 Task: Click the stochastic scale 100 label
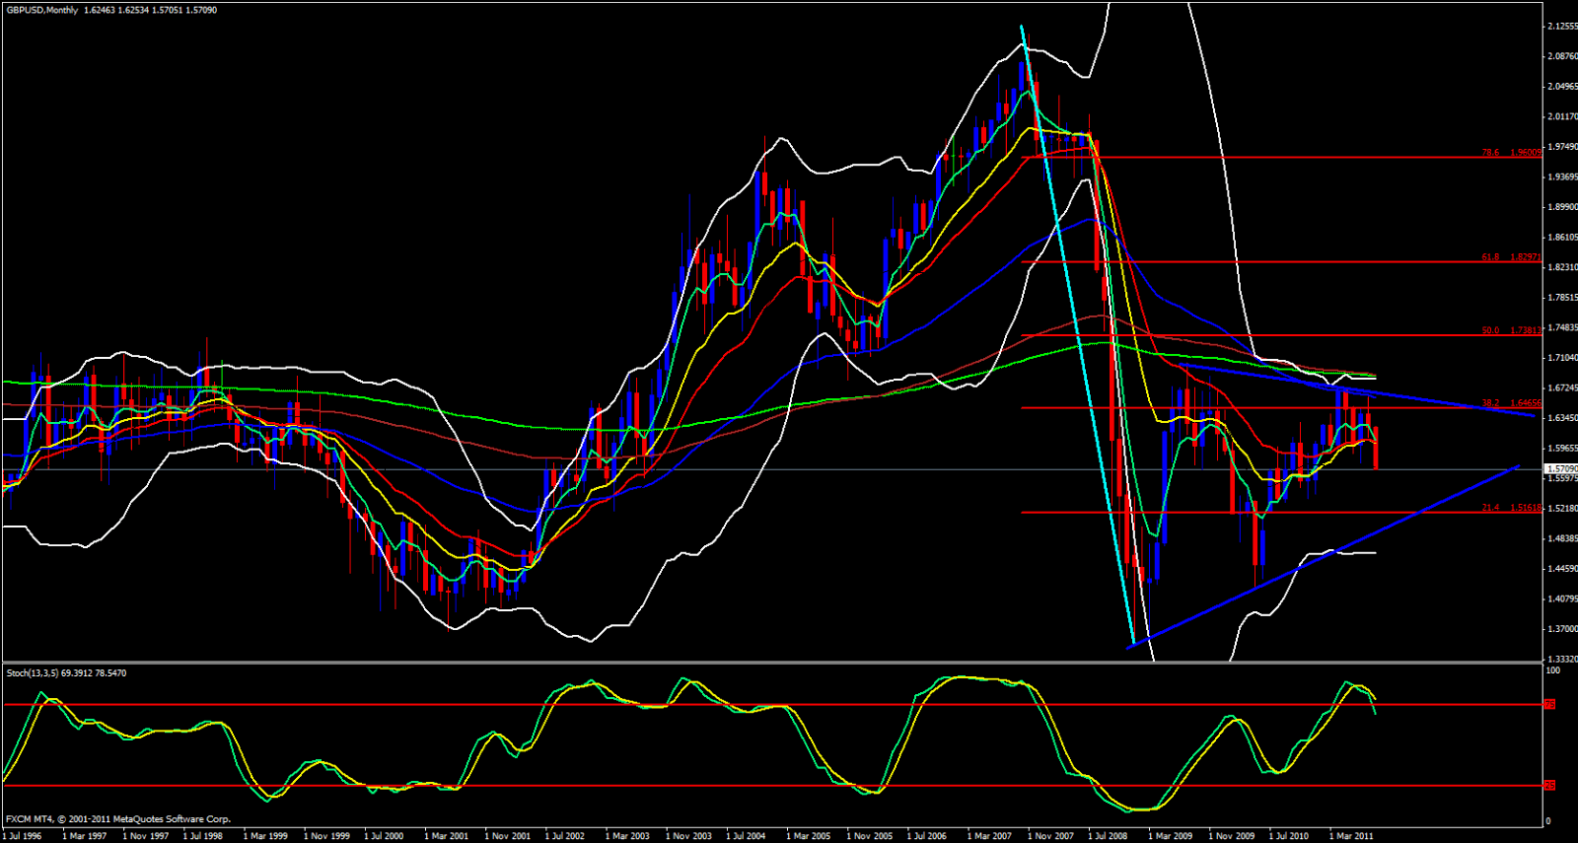[x=1553, y=670]
